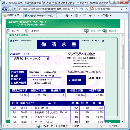Click the invoice number WS-DF502
Image resolution: width=130 pixels, height=130 pixels.
(26, 41)
